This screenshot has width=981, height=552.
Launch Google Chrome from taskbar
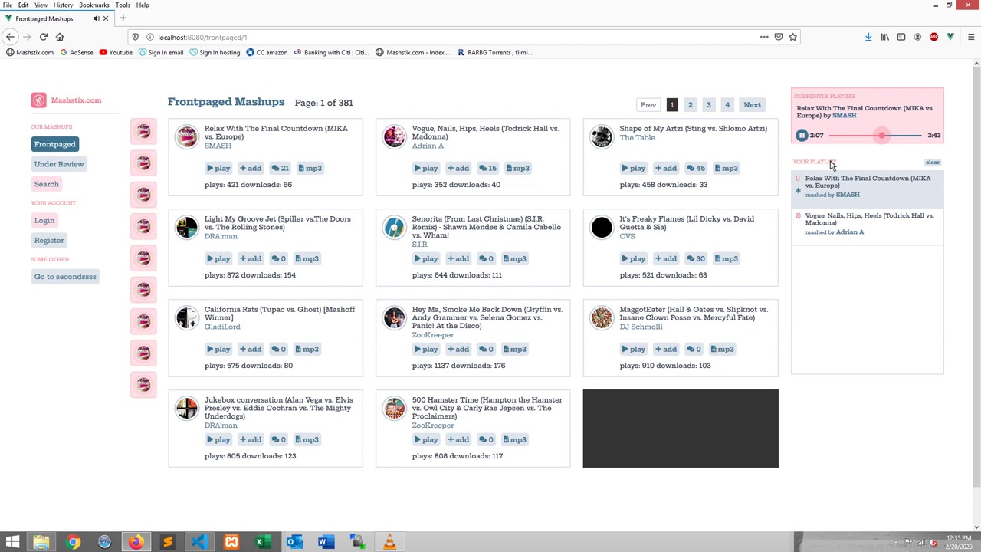point(73,543)
